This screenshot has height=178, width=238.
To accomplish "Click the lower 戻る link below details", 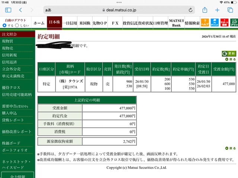I will [231, 148].
